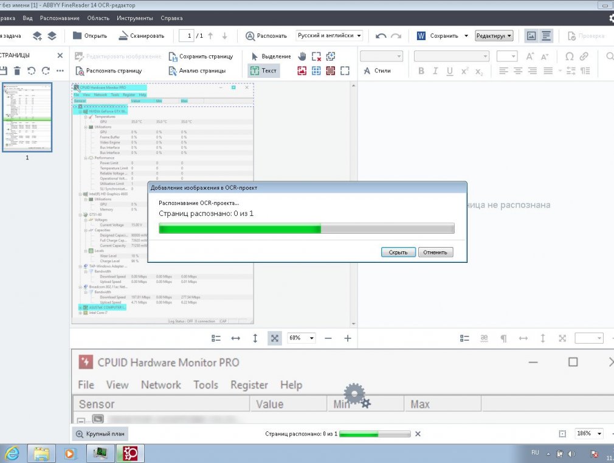614x463 pixels.
Task: Open the Инструменты menu
Action: coord(135,18)
